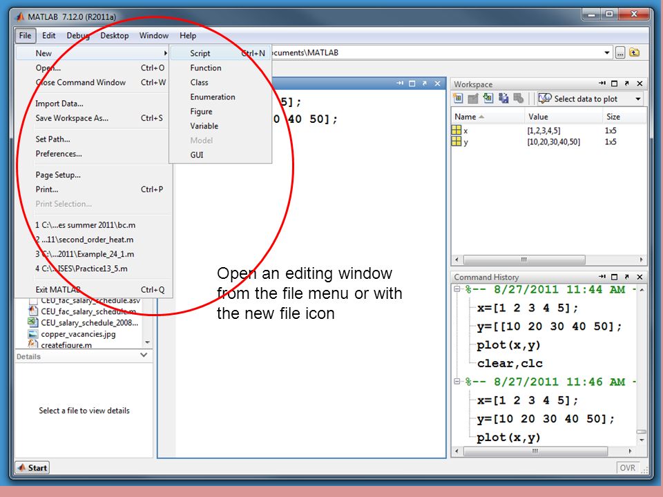Open Preferences from File menu

pos(93,153)
